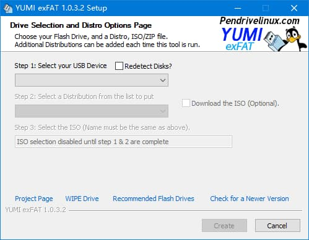The image size is (309, 240).
Task: Close the YUMI exFAT Setup window
Action: (x=294, y=8)
